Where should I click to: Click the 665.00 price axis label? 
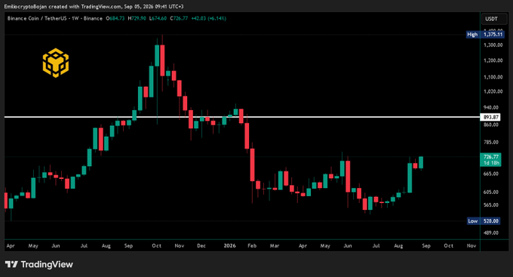tap(491, 174)
